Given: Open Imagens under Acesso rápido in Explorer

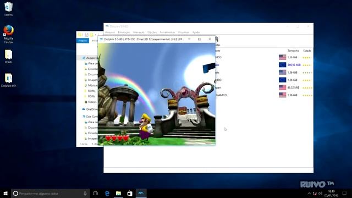Looking at the screenshot, I should pyautogui.click(x=91, y=80).
